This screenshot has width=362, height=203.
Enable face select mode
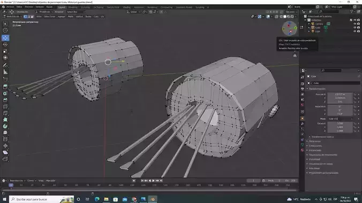point(32,17)
